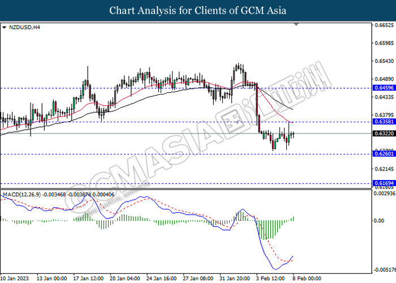Screen dimensions: 396x283
Task: Click the 0.65985 price axis value
Action: (384, 43)
